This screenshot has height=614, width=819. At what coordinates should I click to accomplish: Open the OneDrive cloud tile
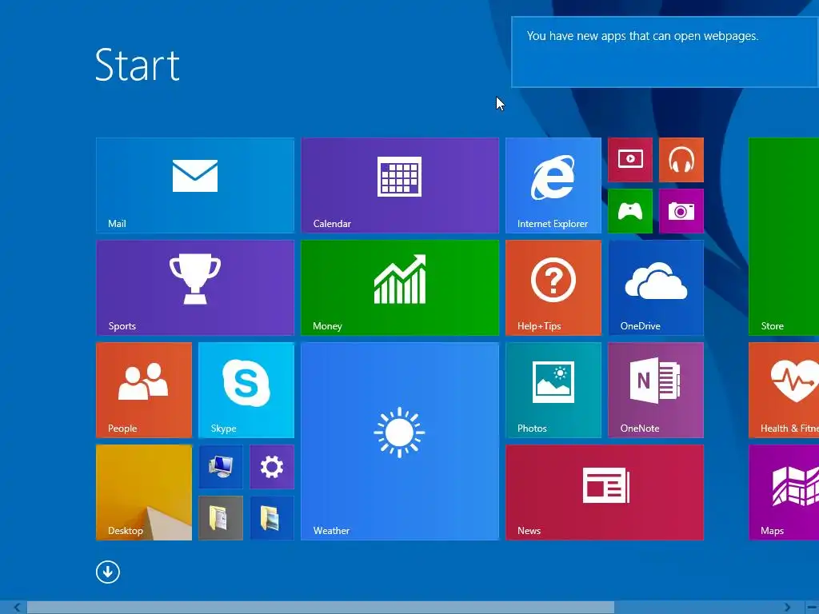pos(656,287)
